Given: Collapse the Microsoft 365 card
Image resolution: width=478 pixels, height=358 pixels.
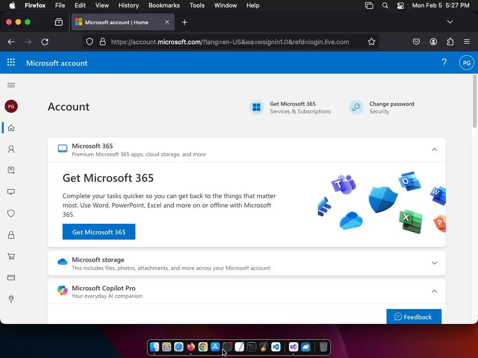Looking at the screenshot, I should tap(435, 150).
